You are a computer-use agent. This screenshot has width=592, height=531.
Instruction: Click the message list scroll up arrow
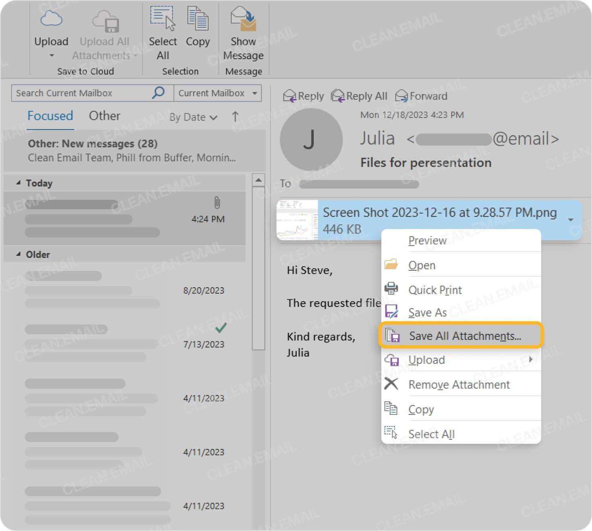point(258,180)
